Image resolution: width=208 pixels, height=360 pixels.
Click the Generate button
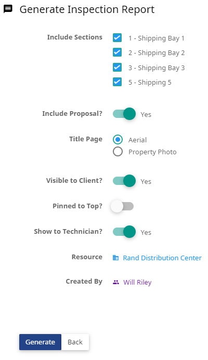[x=40, y=342]
